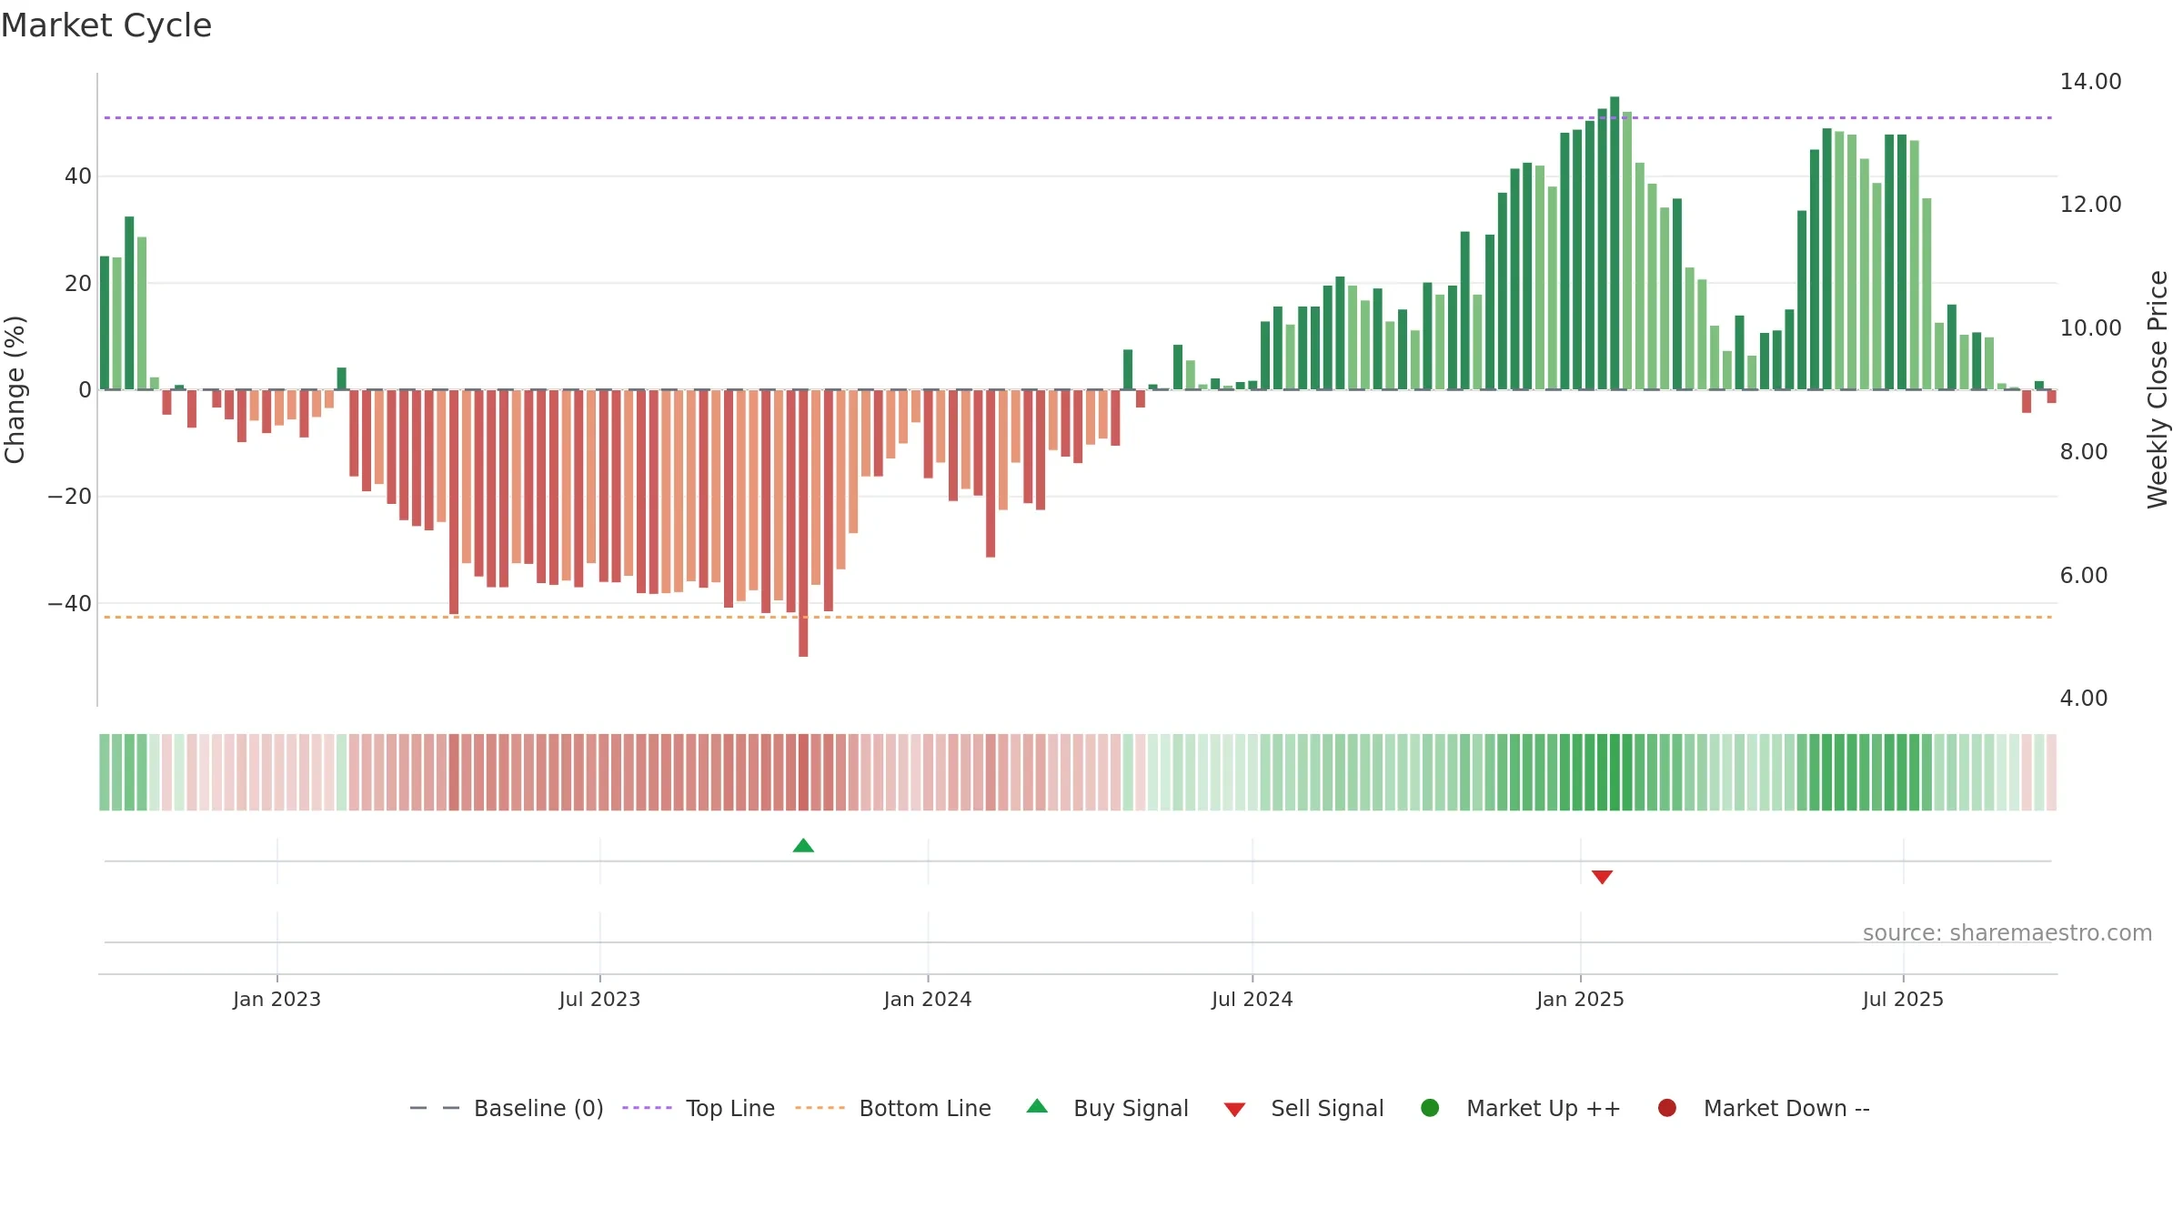Click the 12.00 price axis label
Screen dimensions: 2183x1228
pyautogui.click(x=2090, y=205)
